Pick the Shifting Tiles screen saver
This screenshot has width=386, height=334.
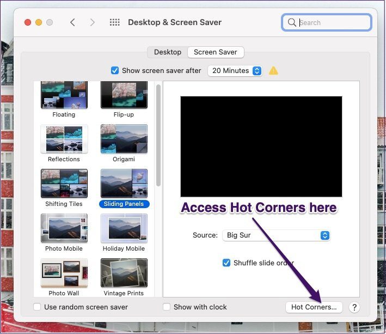tap(64, 184)
